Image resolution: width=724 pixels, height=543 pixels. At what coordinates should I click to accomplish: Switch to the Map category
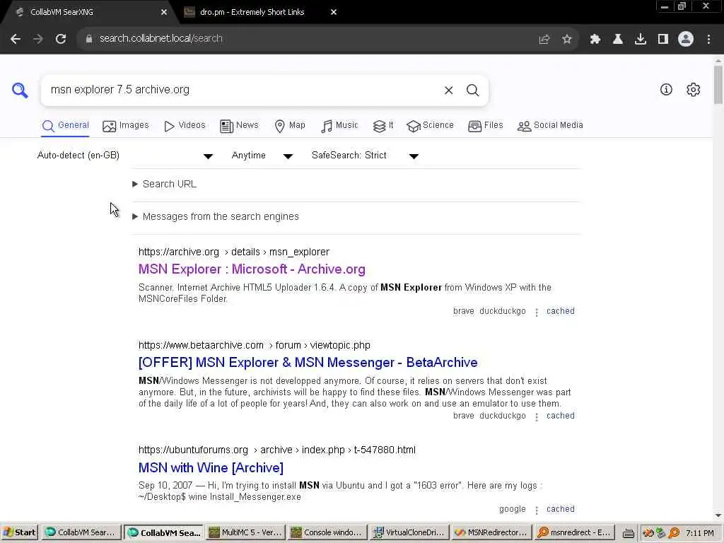tap(290, 126)
